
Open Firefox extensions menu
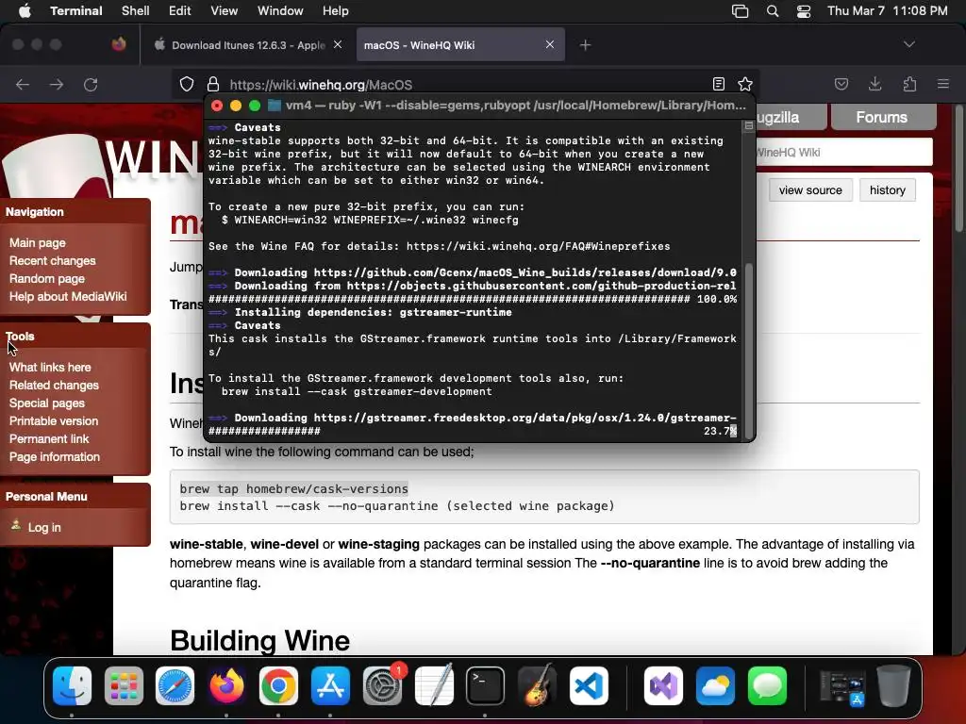point(909,84)
